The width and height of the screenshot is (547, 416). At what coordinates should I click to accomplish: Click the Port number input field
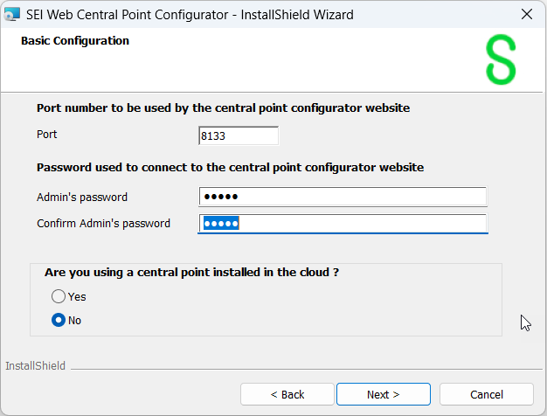tap(239, 135)
